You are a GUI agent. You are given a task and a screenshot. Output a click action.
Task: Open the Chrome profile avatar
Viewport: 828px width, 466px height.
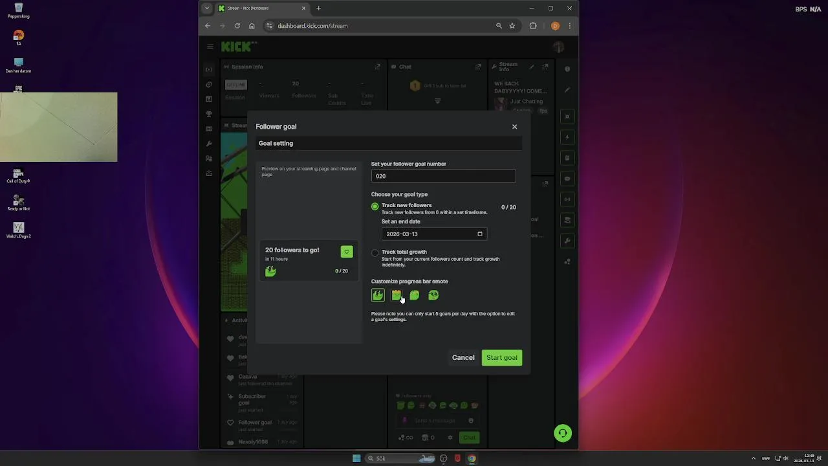click(555, 26)
